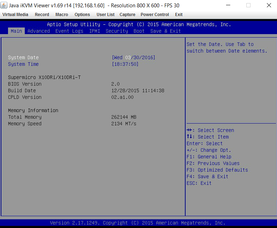Image resolution: width=277 pixels, height=228 pixels.
Task: Open the User List menu
Action: click(x=105, y=15)
